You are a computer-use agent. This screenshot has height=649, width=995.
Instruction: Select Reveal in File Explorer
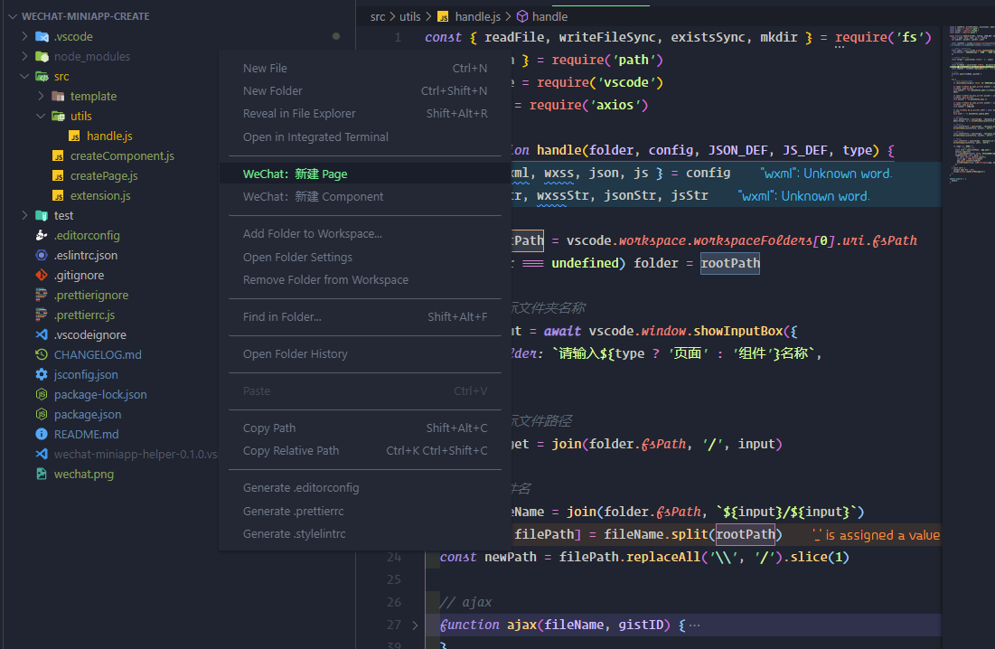tap(365, 114)
